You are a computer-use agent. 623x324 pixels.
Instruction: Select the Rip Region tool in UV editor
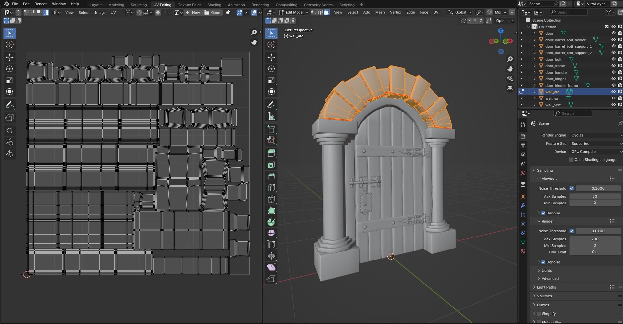pos(9,118)
